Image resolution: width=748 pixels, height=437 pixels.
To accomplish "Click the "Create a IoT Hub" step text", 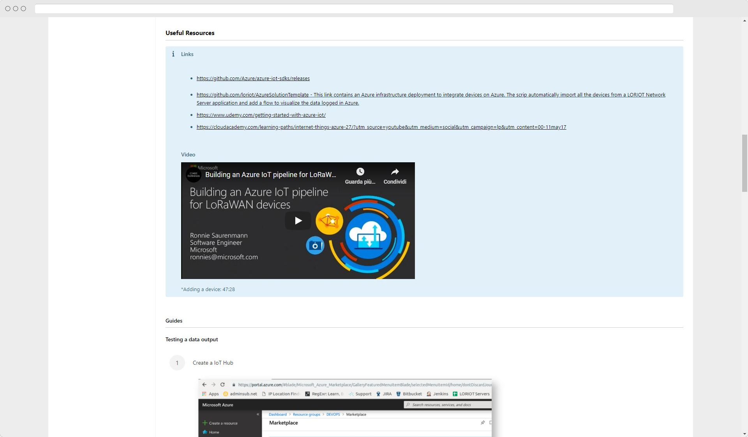I will point(213,363).
